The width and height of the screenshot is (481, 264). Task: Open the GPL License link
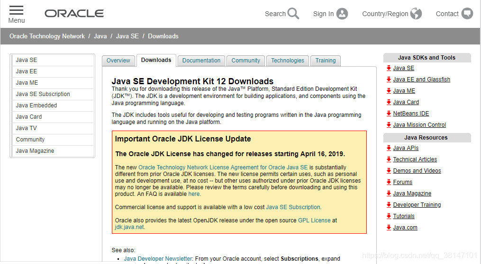coord(314,220)
